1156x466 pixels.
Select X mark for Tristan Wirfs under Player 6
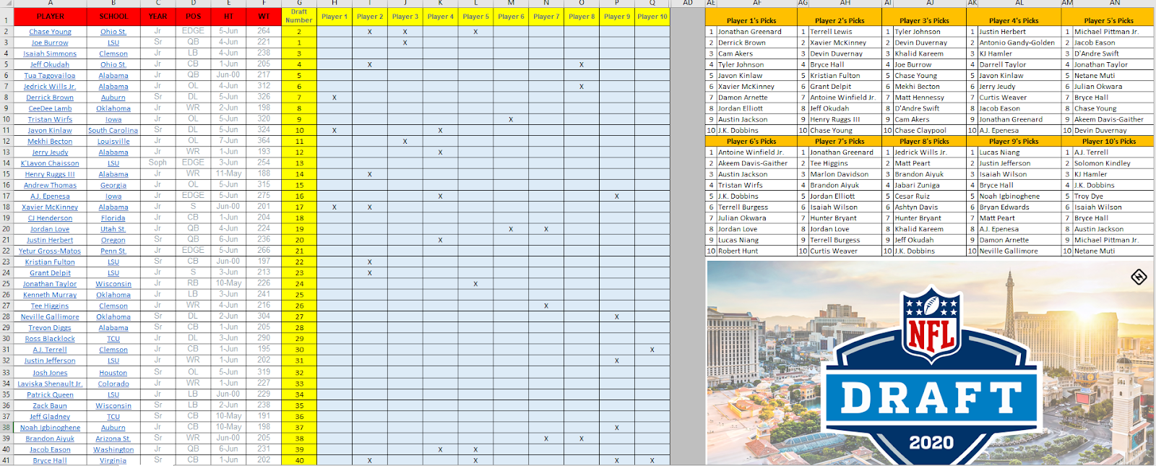(511, 120)
